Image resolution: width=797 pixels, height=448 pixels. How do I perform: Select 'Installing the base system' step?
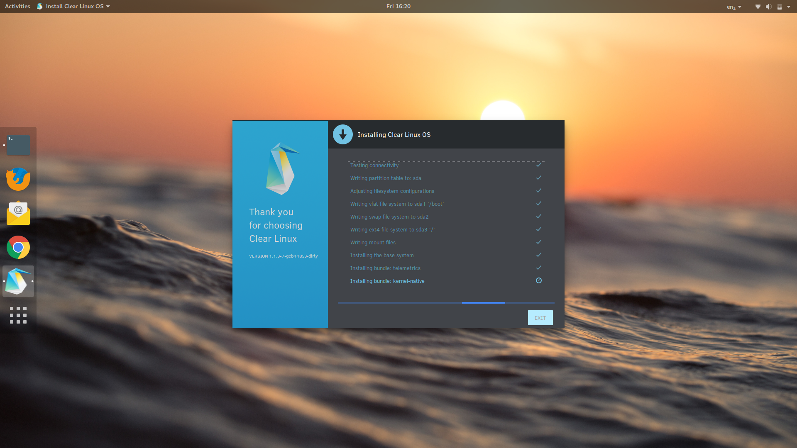click(381, 255)
